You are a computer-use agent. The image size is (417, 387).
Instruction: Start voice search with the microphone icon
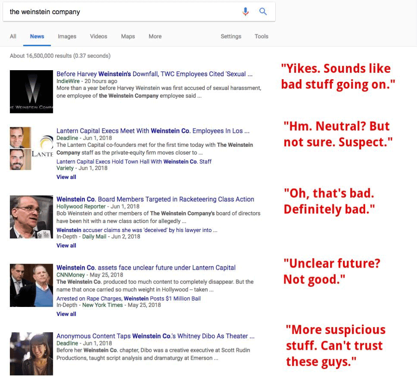coord(245,12)
